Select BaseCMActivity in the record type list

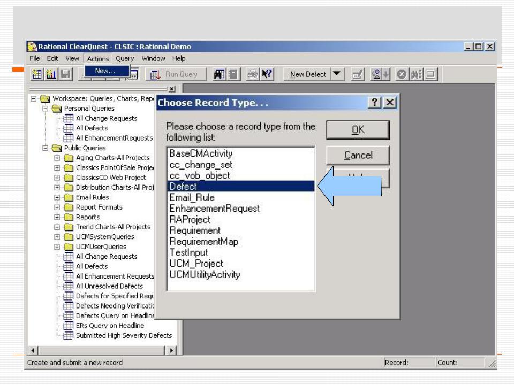[x=241, y=153]
